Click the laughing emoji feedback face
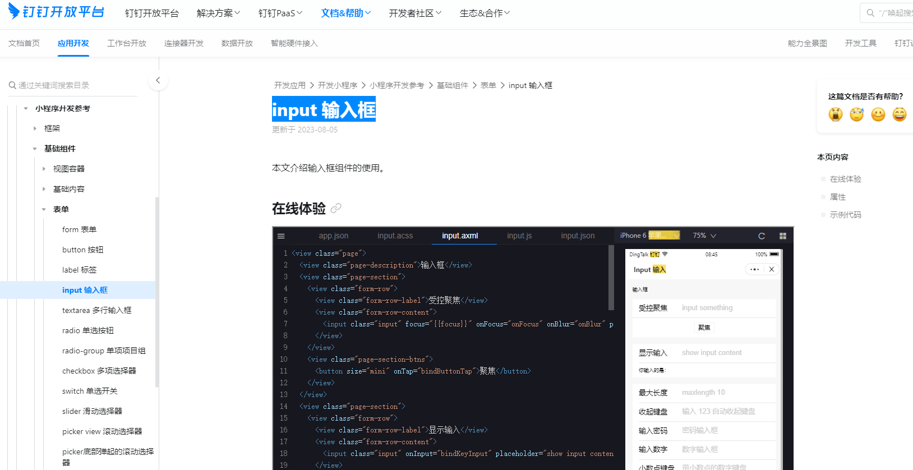 900,114
